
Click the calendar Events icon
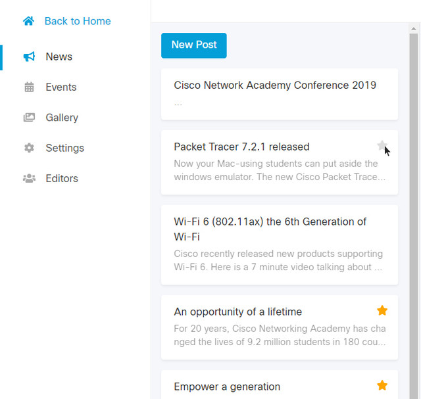(29, 87)
